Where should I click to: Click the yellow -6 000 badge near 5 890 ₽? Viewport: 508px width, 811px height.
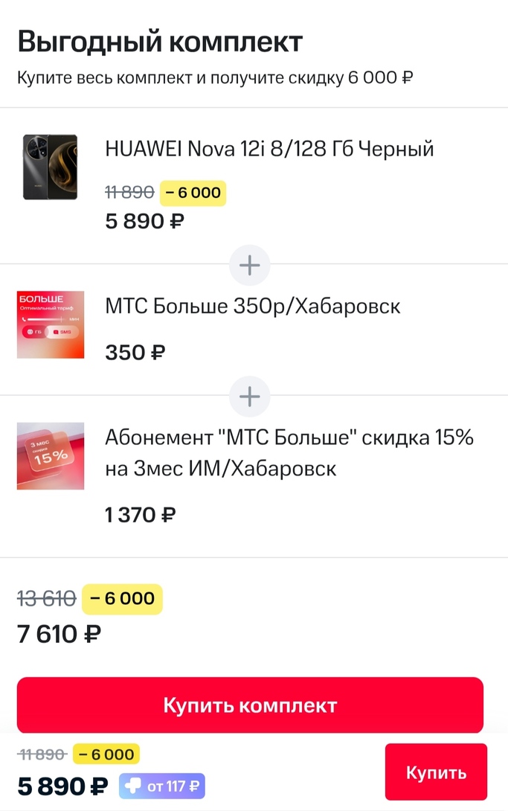tap(193, 193)
